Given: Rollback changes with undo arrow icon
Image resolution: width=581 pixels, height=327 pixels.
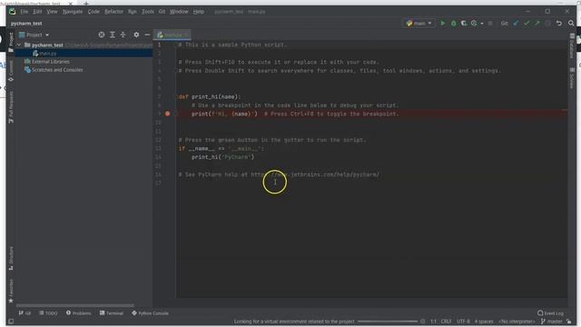Looking at the screenshot, I should [559, 24].
